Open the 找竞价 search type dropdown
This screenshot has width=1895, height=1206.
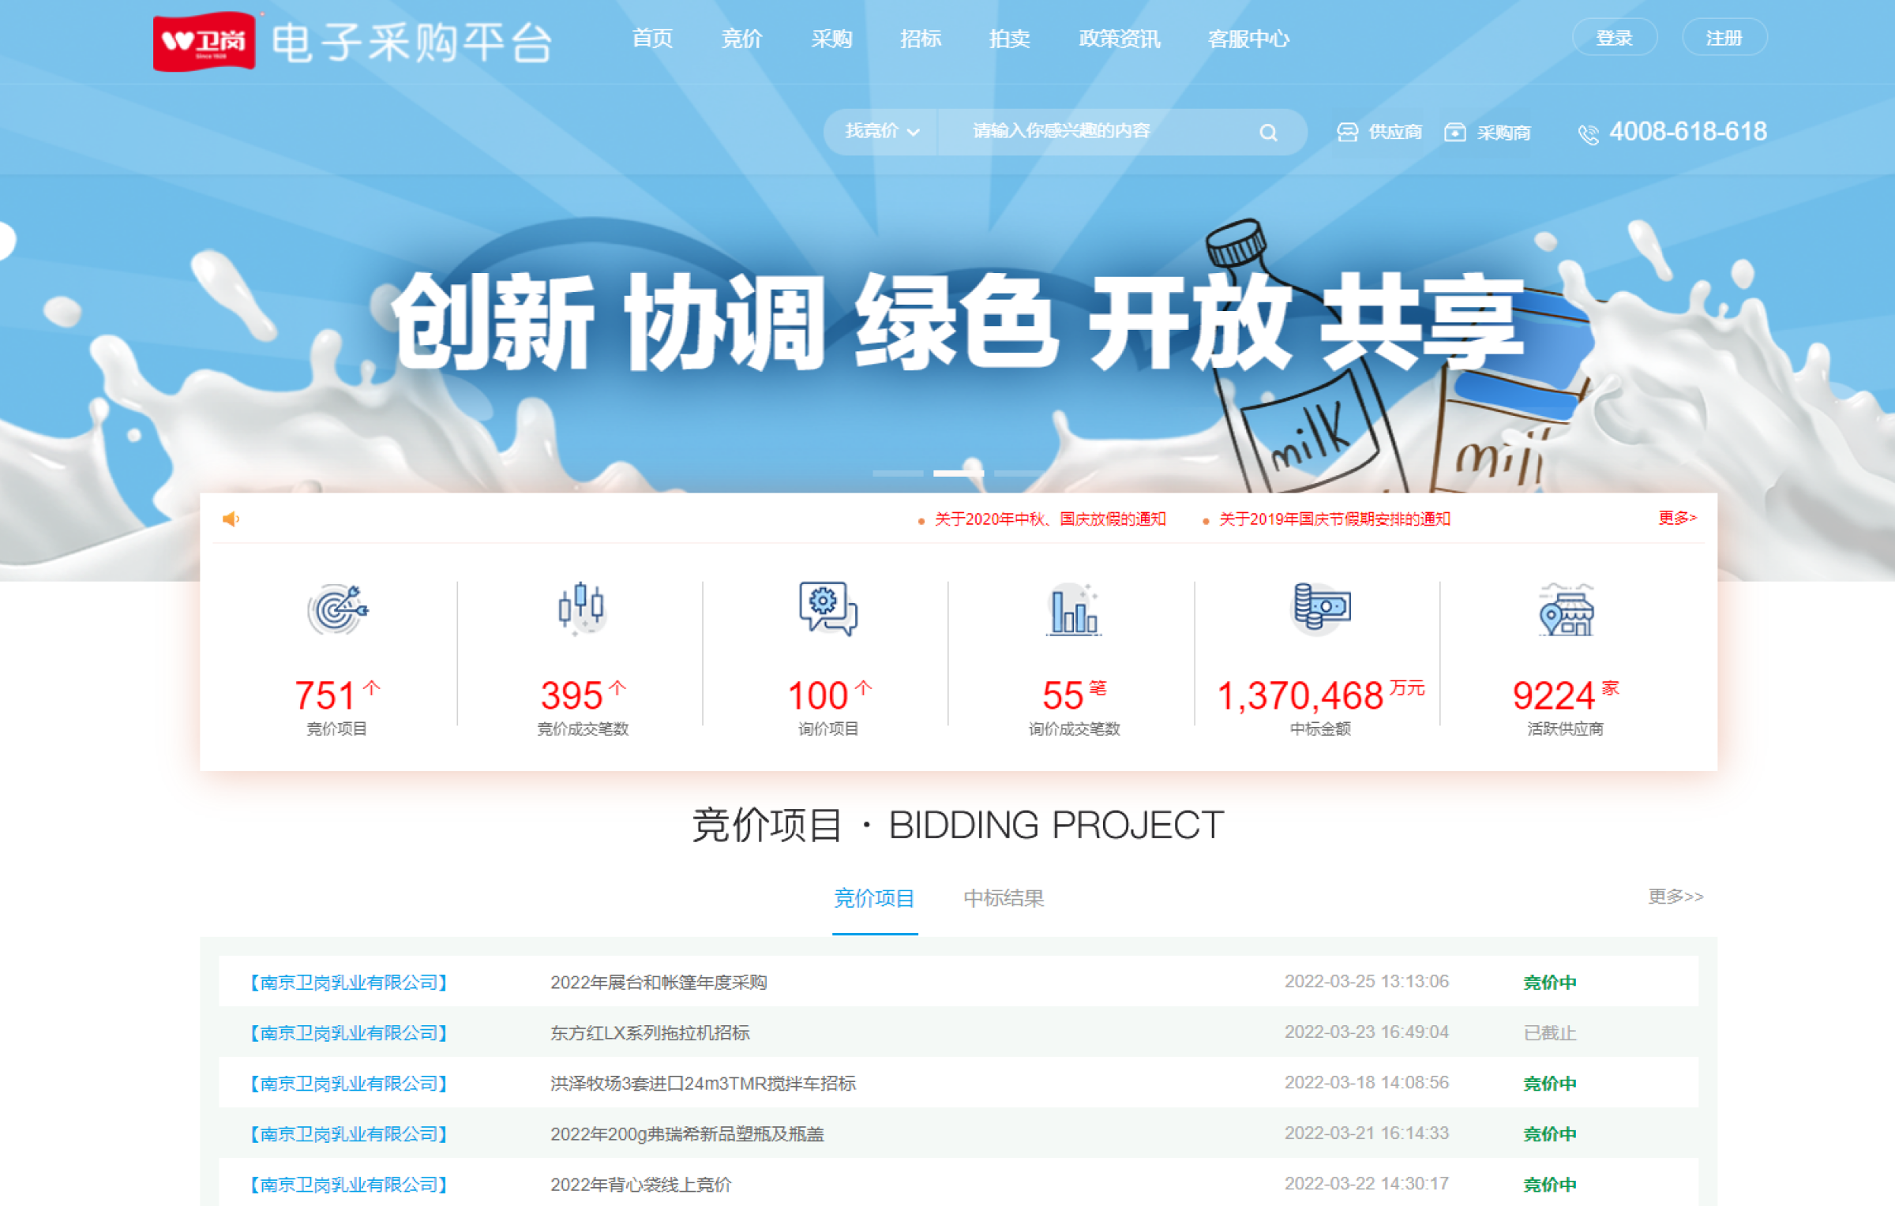pyautogui.click(x=881, y=132)
